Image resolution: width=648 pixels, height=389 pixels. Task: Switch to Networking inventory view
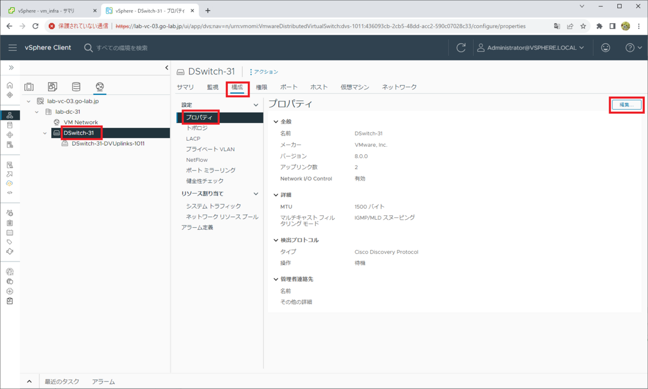click(99, 86)
